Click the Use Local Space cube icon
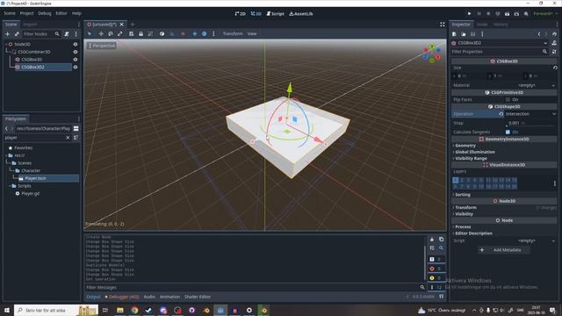The image size is (562, 316). 162,33
